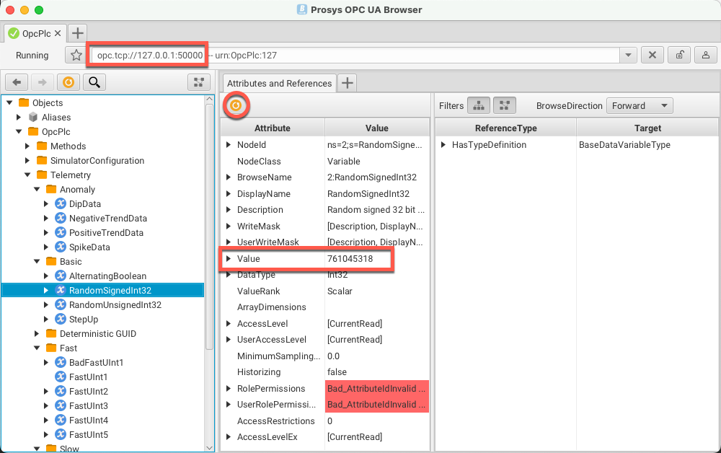The width and height of the screenshot is (721, 453).
Task: Click the Deterministic GUID folder icon
Action: pos(51,333)
